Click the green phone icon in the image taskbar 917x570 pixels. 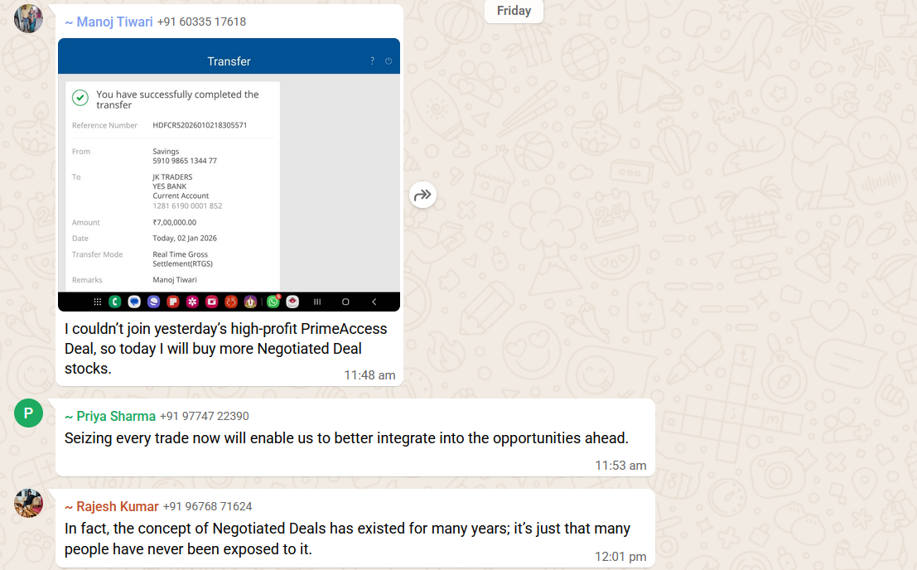(x=115, y=302)
